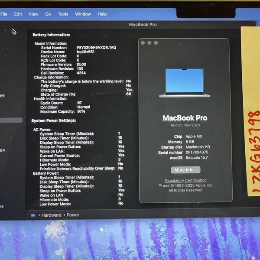
Task: Click the Battery Information heading
Action: (x=52, y=35)
